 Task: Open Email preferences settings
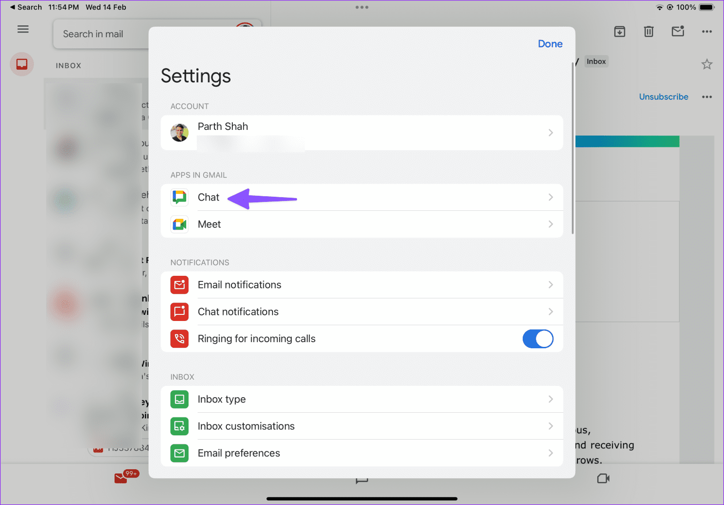(x=362, y=453)
